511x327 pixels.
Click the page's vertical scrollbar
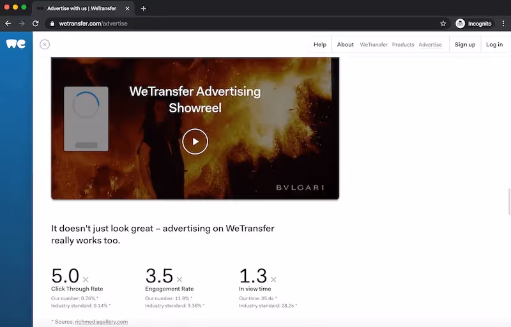(x=509, y=201)
